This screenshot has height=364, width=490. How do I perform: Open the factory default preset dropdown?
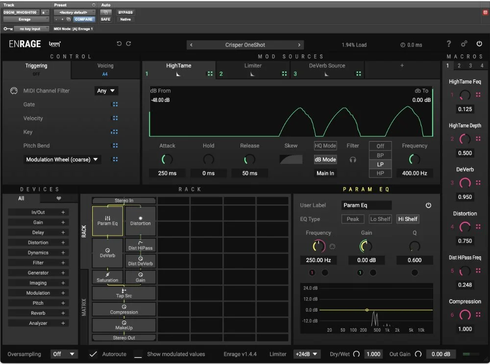click(x=74, y=12)
